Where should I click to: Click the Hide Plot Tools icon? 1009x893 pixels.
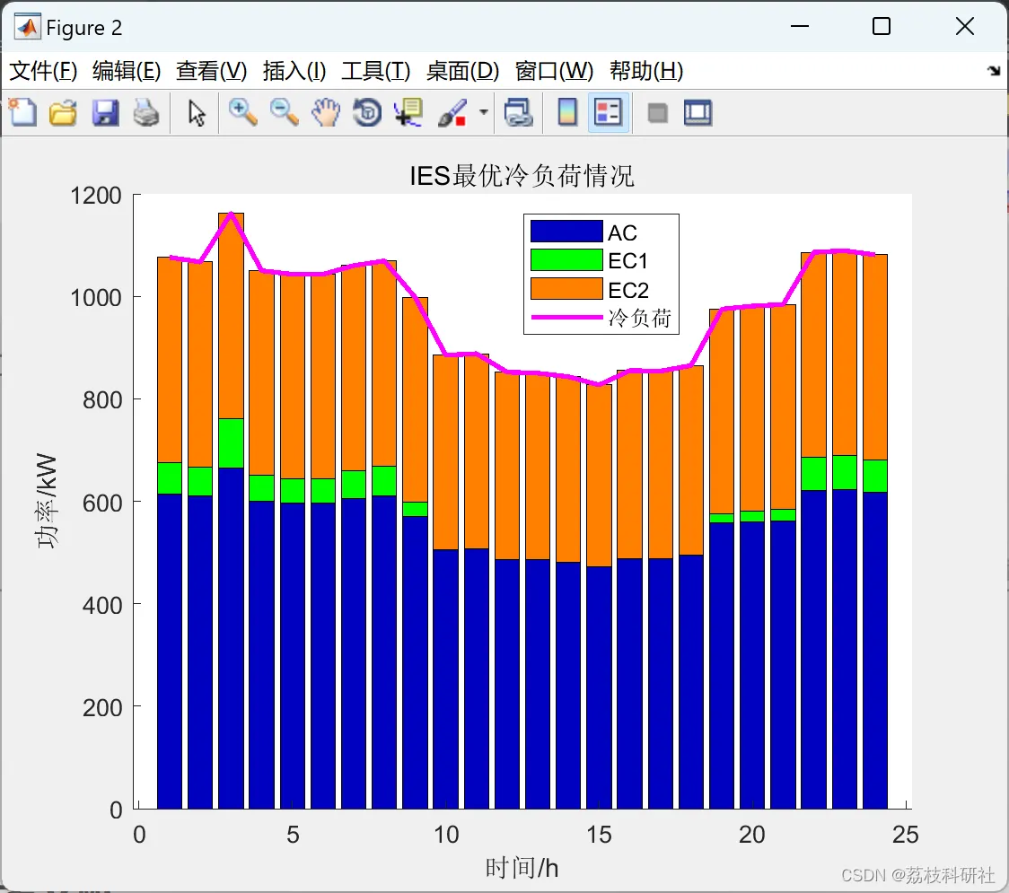(x=657, y=113)
